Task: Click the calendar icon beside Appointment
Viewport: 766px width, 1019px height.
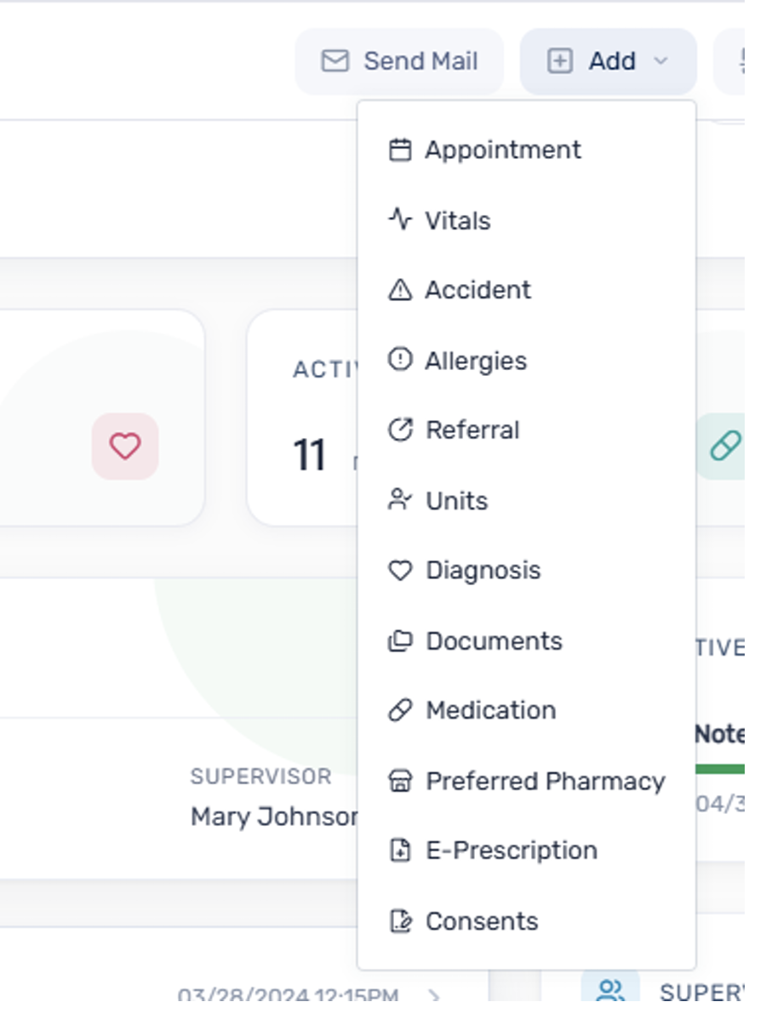Action: [x=400, y=150]
